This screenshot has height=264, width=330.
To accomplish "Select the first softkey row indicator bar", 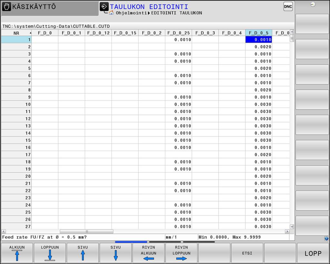I will point(131,242).
